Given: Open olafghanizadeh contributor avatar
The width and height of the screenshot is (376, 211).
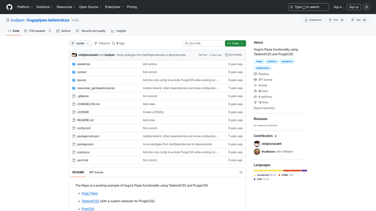Looking at the screenshot, I should click(257, 144).
